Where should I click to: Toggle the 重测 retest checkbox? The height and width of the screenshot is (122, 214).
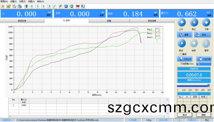tap(181, 54)
